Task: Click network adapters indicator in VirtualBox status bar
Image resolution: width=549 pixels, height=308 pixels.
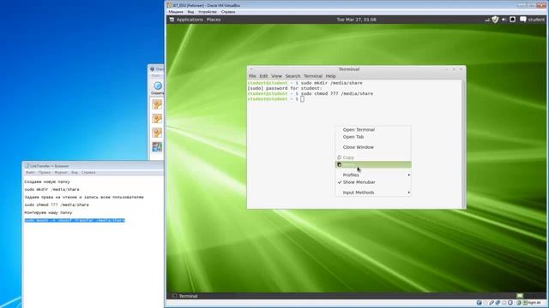Action: [x=498, y=303]
